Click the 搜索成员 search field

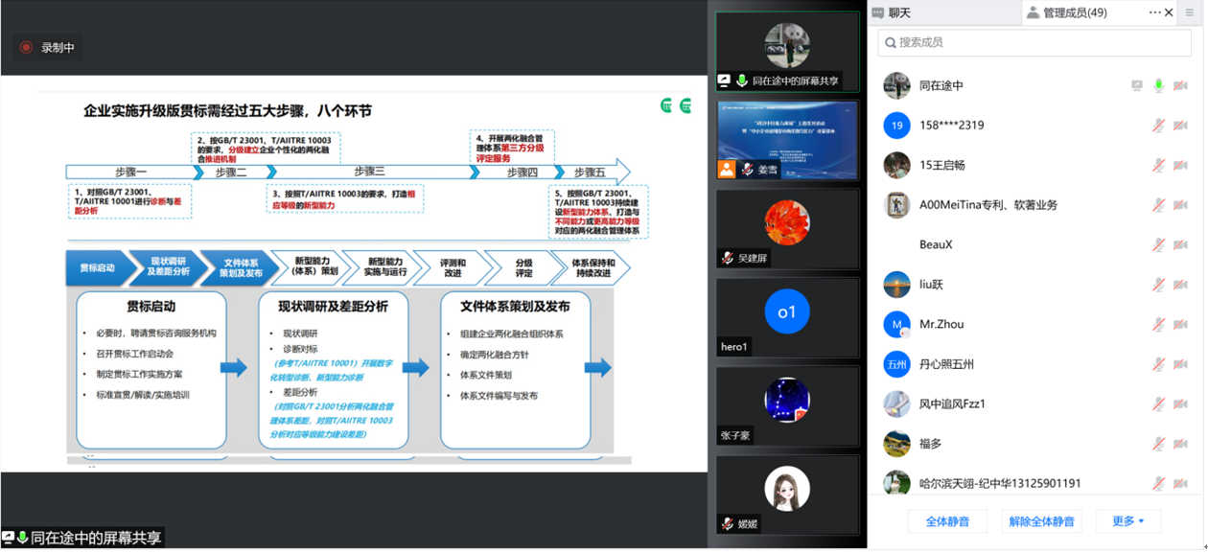pos(1034,42)
